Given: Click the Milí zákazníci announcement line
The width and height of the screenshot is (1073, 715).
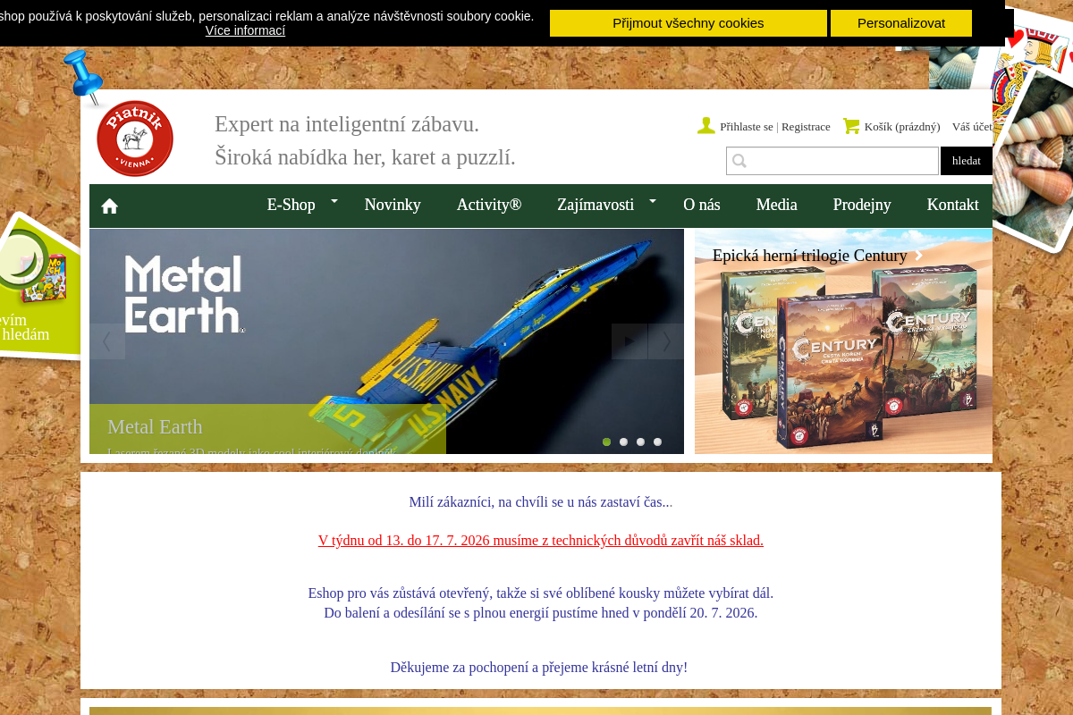Looking at the screenshot, I should 541,502.
